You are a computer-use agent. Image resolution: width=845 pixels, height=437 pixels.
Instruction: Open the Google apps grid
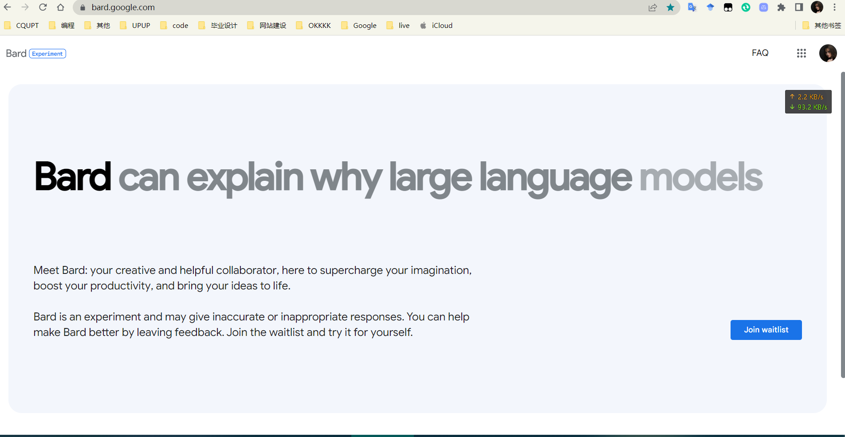(801, 53)
